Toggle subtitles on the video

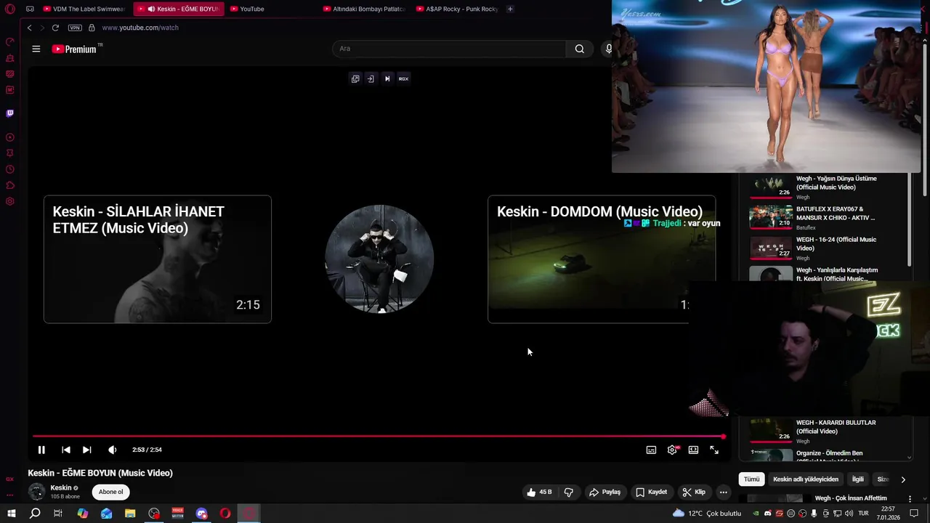[x=651, y=450]
